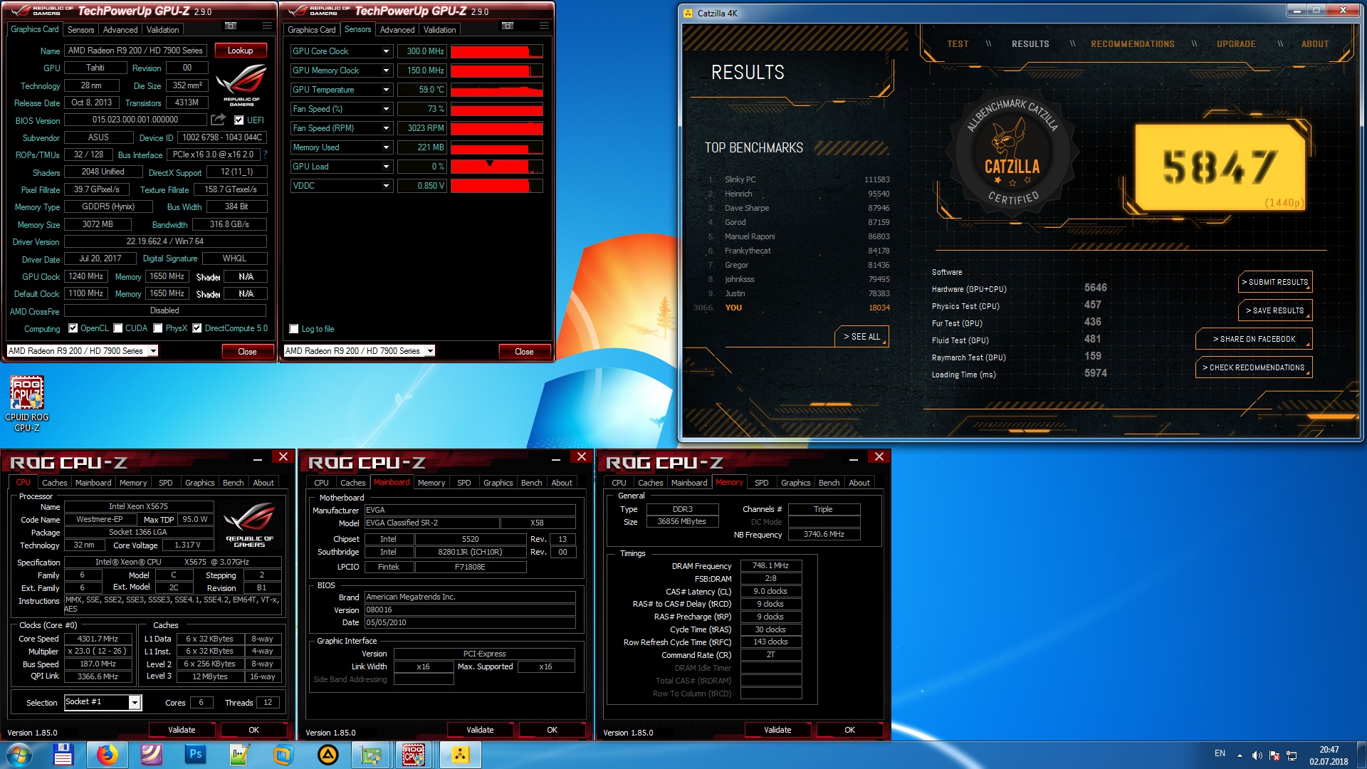Viewport: 1367px width, 769px height.
Task: Open AIMP player from the taskbar
Action: pos(328,755)
